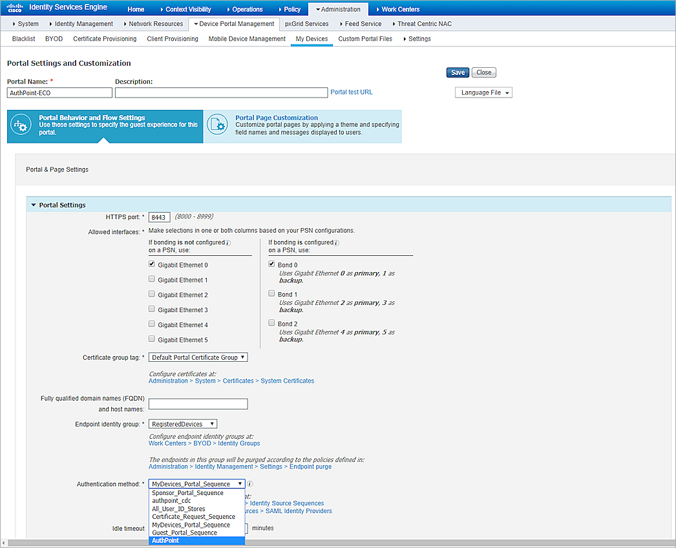The image size is (676, 548).
Task: Click the Save button
Action: tap(458, 72)
